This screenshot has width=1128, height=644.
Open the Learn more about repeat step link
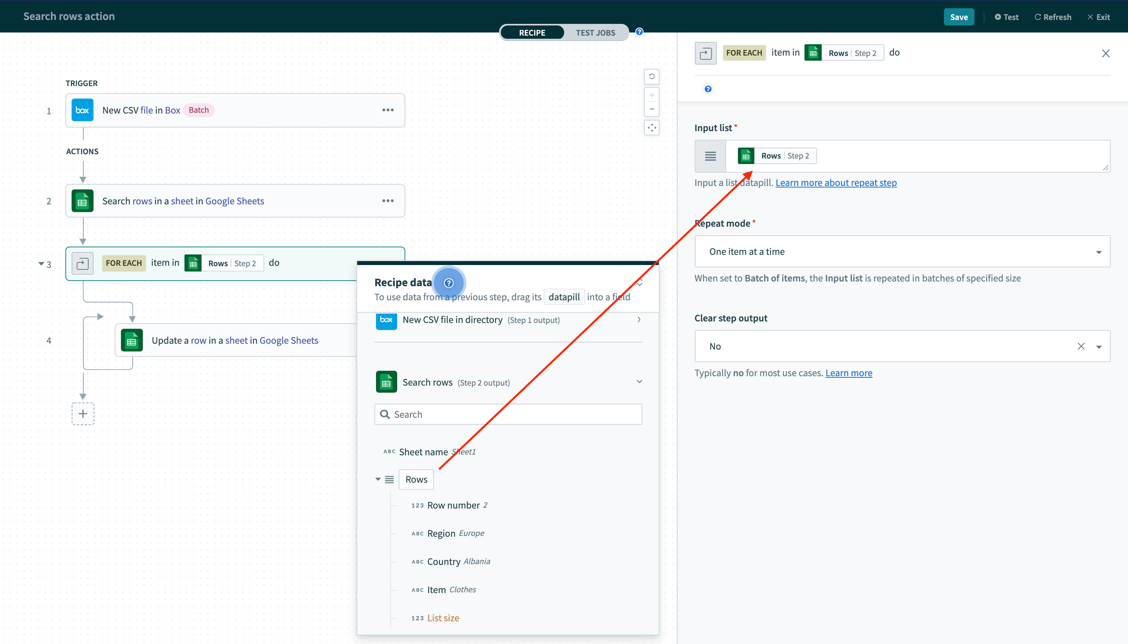pyautogui.click(x=836, y=182)
